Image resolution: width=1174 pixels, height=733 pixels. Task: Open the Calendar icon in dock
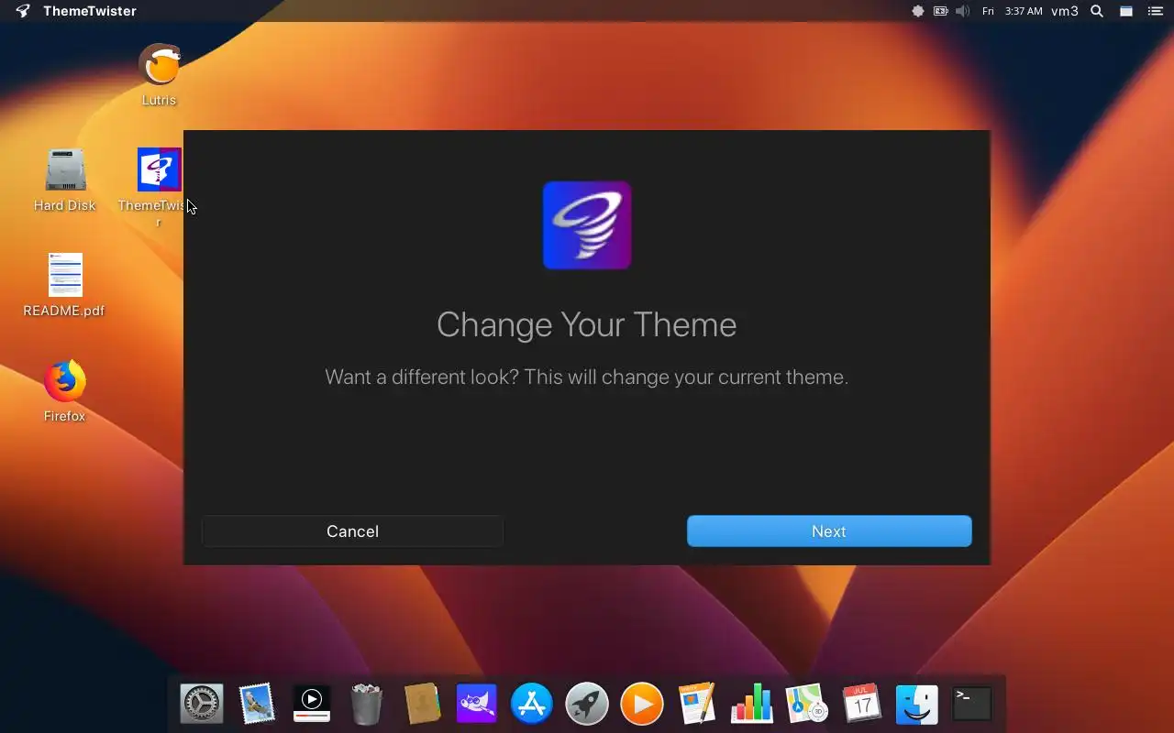pyautogui.click(x=862, y=704)
